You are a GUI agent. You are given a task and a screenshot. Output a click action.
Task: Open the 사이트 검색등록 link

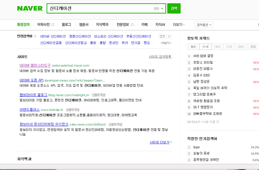pos(160,57)
